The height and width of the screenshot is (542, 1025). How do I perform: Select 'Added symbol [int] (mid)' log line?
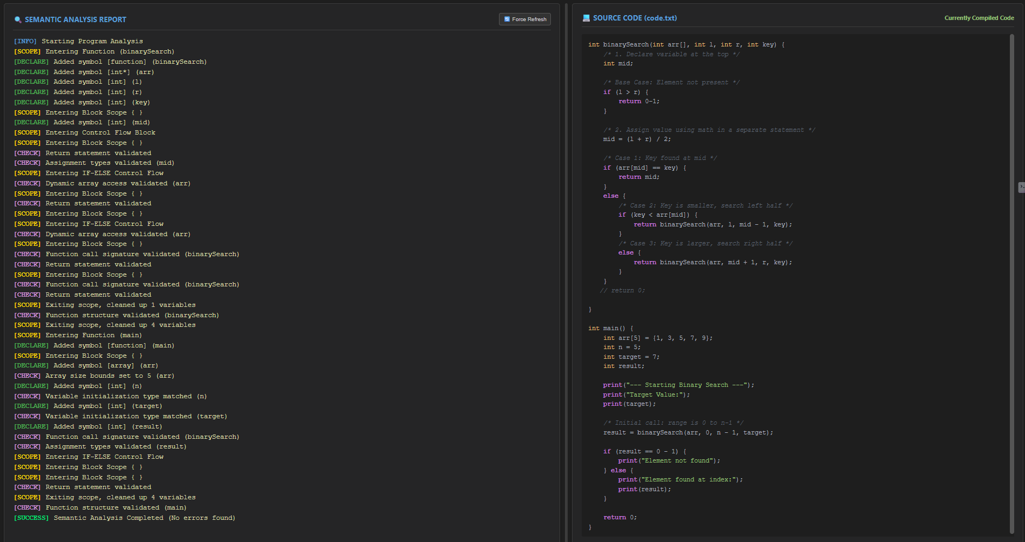tap(82, 122)
